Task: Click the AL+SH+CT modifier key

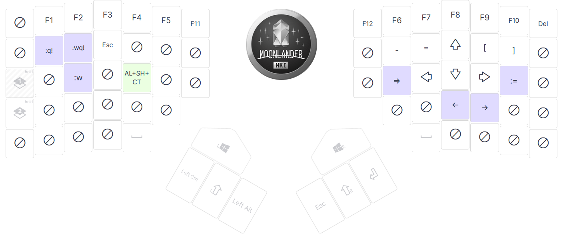Action: click(137, 78)
